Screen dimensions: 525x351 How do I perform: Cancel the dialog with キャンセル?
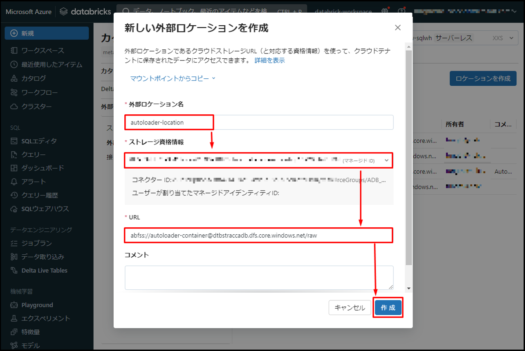pos(350,308)
